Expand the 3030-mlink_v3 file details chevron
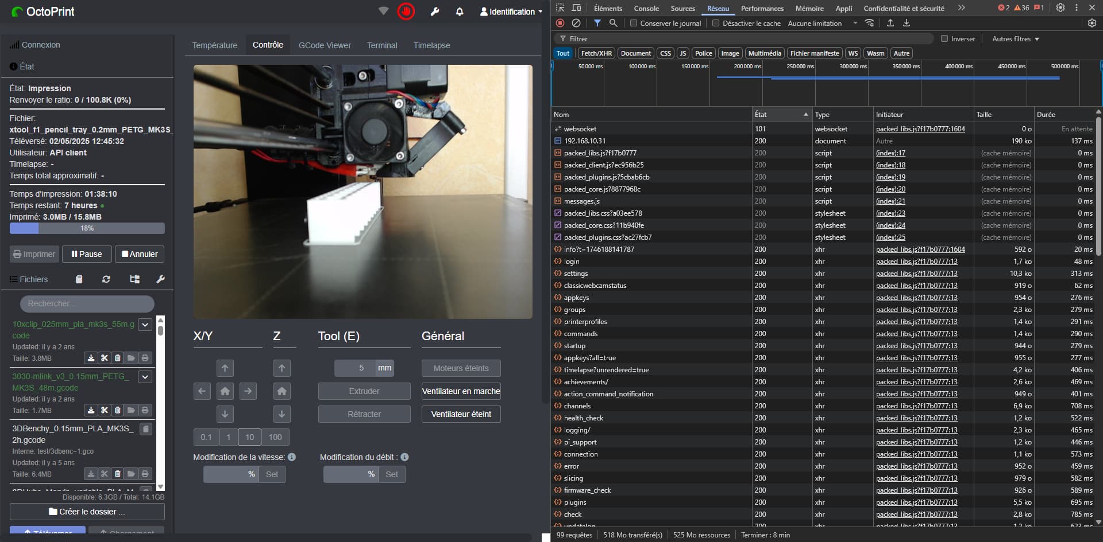The width and height of the screenshot is (1103, 542). pos(145,377)
